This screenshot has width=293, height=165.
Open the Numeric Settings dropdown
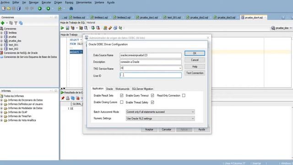point(193,119)
